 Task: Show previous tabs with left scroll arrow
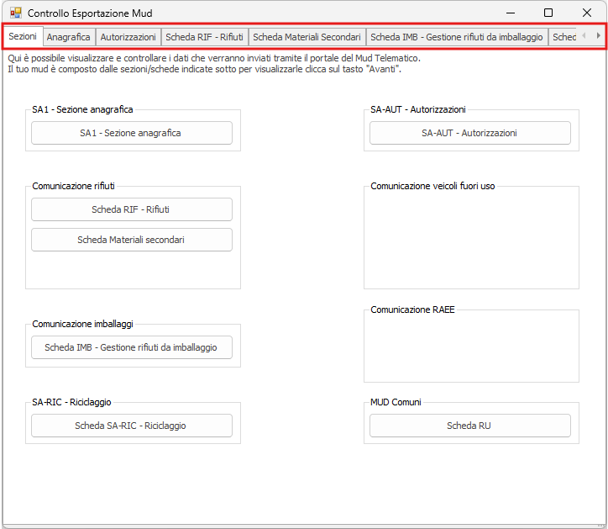click(584, 35)
